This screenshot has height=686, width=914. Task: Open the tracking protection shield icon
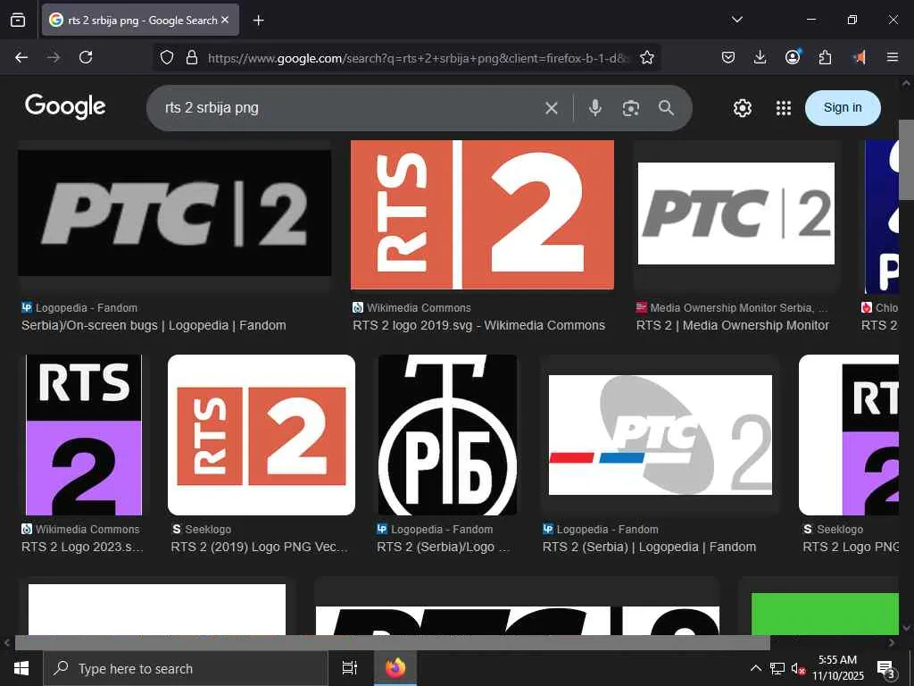pyautogui.click(x=167, y=57)
